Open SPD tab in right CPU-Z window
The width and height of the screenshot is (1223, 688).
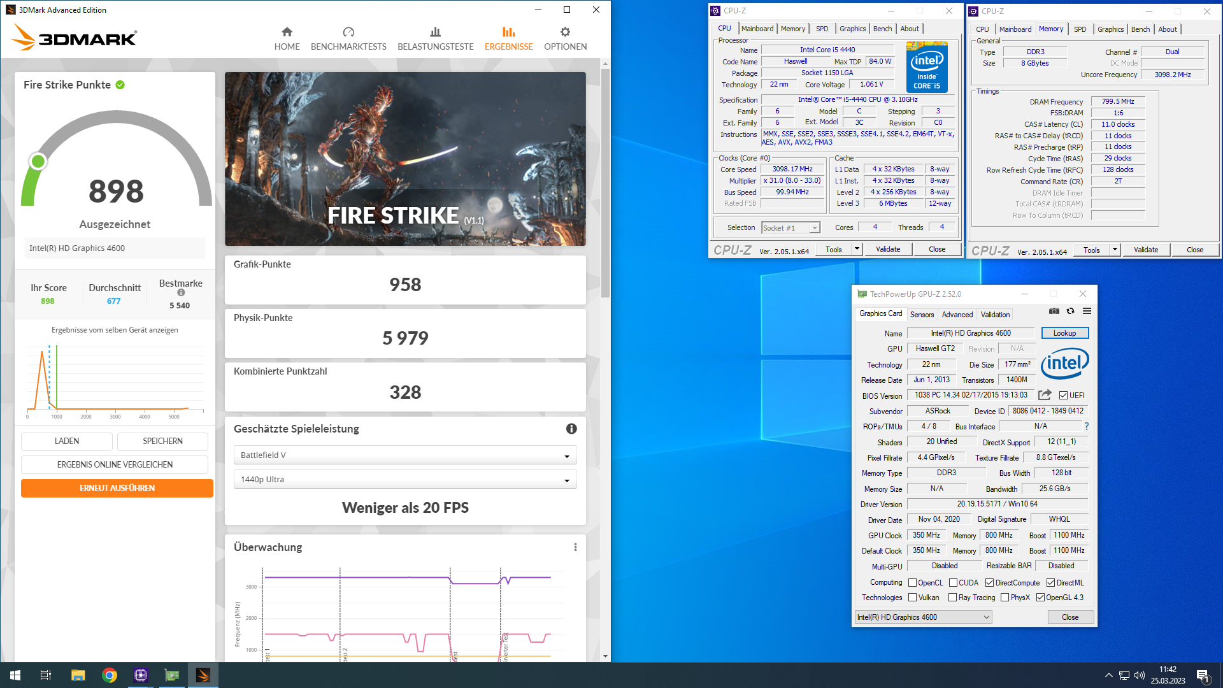point(1080,29)
